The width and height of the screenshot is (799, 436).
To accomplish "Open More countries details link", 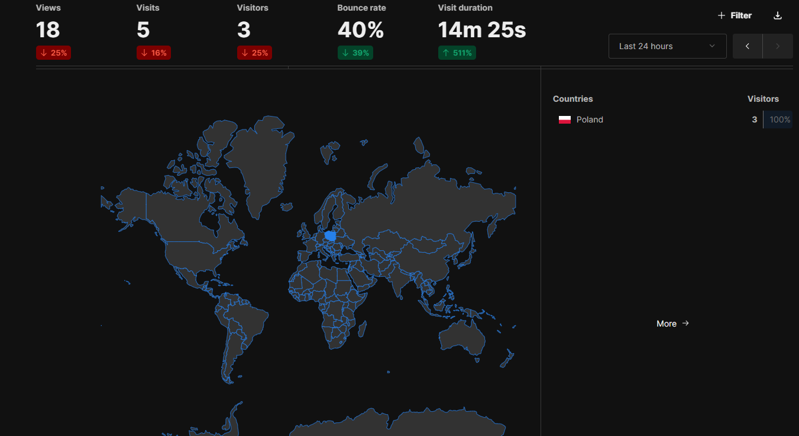I will [672, 324].
